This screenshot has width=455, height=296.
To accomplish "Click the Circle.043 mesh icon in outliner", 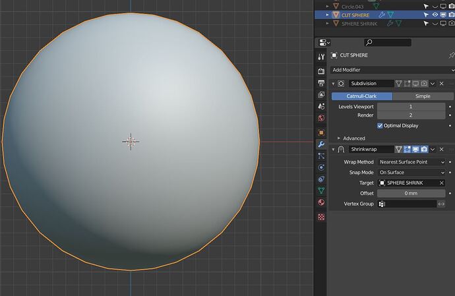I will [x=336, y=6].
